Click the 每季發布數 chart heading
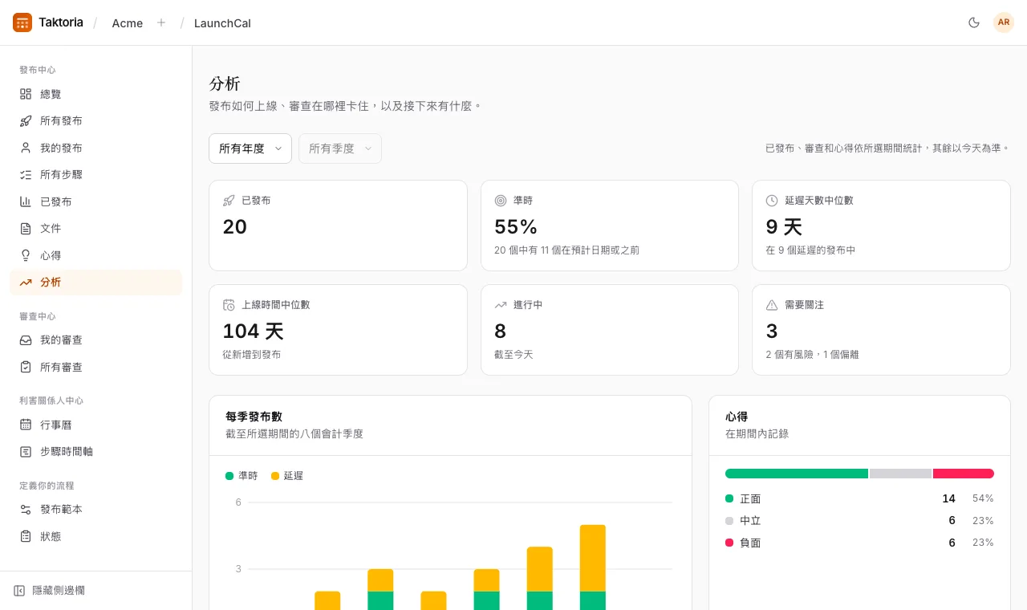Screen dimensions: 1027x610 click(254, 417)
